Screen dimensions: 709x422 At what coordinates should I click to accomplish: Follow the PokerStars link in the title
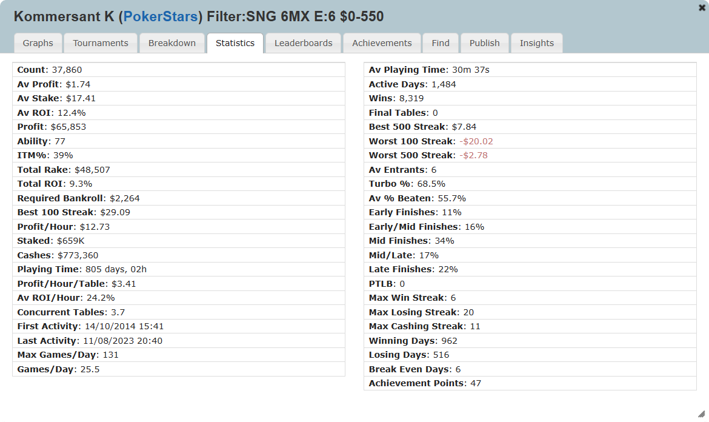click(161, 16)
